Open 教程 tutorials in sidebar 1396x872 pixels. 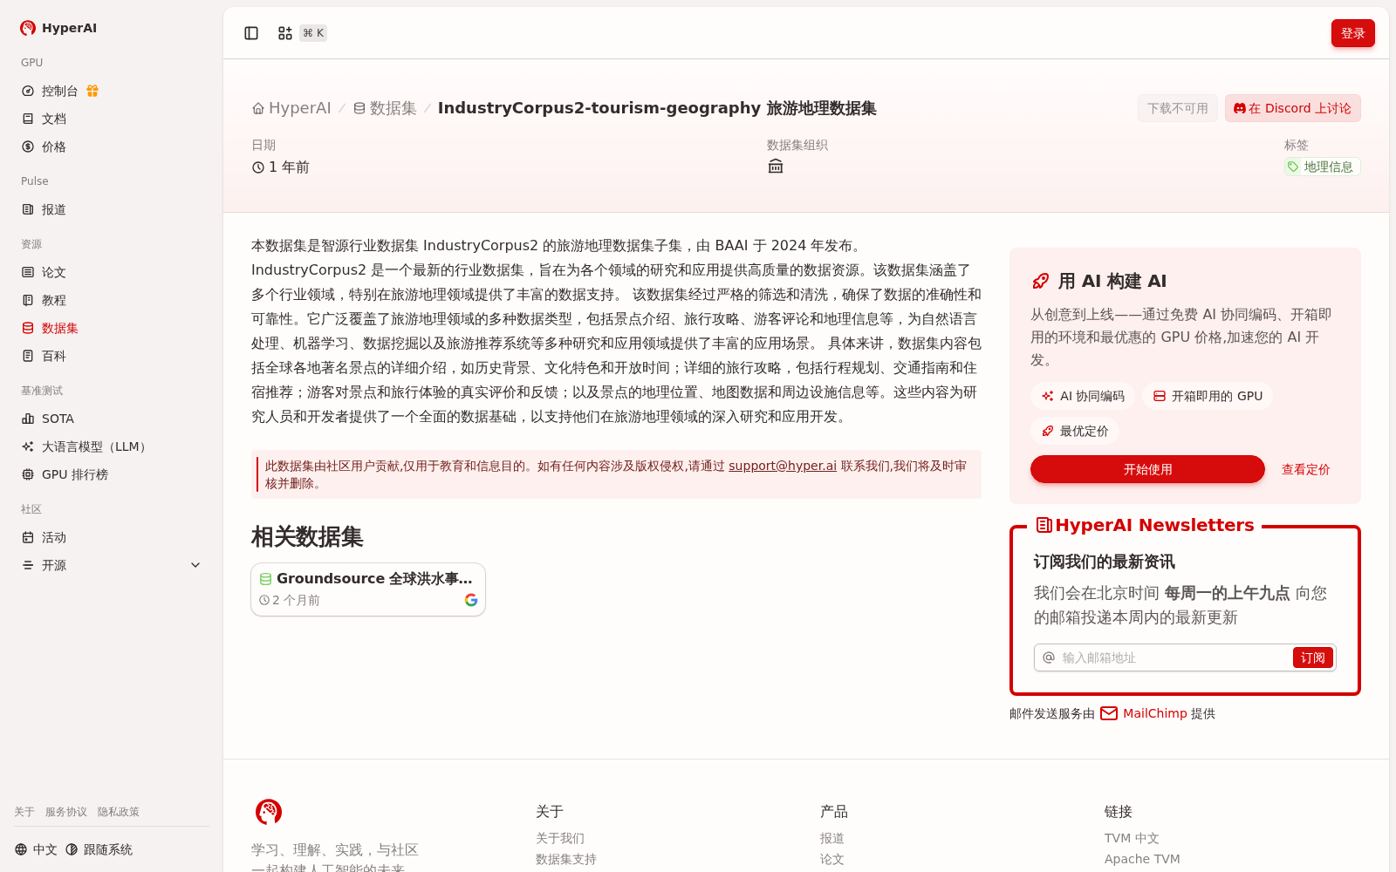click(112, 300)
